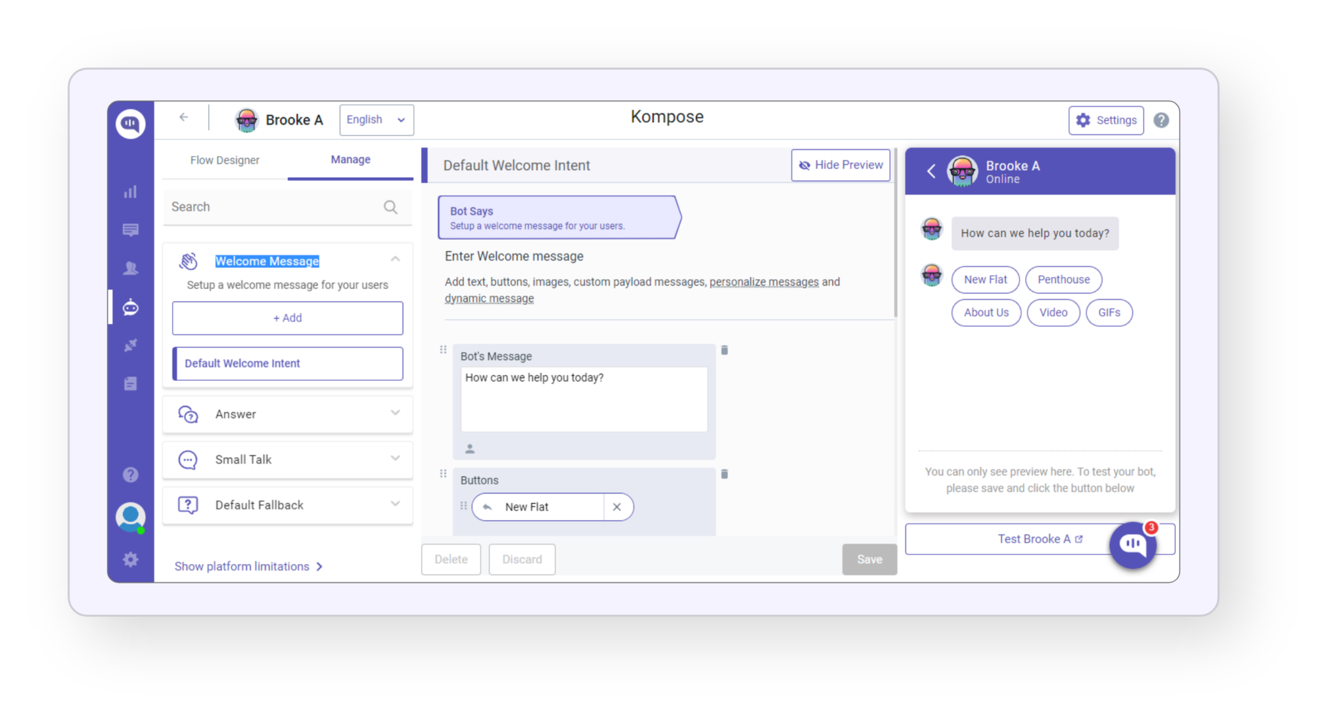Open the analytics dashboard from the sidebar

click(x=130, y=191)
